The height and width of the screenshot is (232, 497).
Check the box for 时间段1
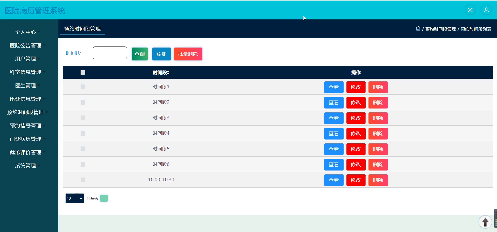pos(83,87)
